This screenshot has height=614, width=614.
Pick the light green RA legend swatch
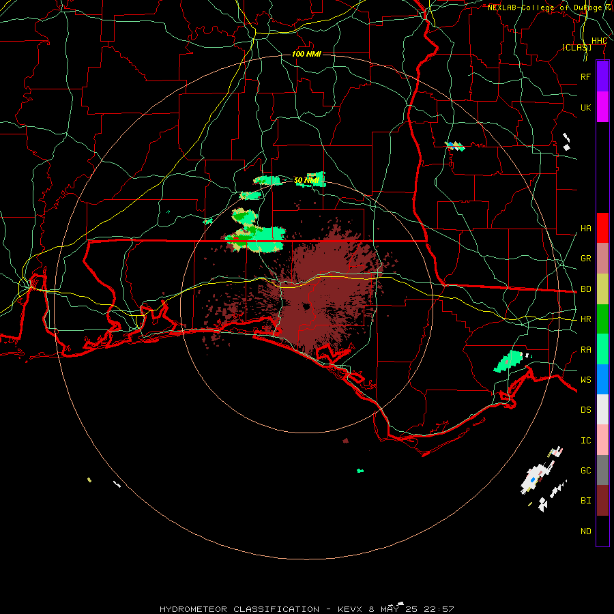coord(602,349)
